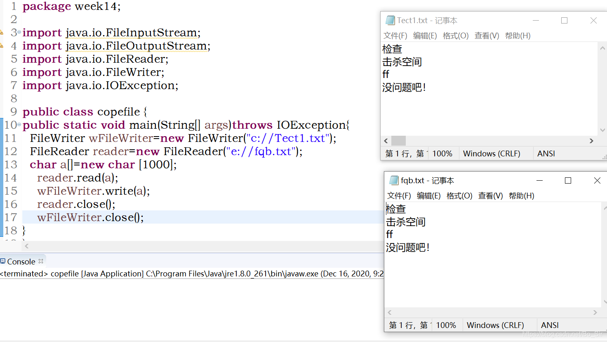Screen dimensions: 607x342
Task: Click Tect1.txt horizontal scrollbar thumb
Action: click(x=398, y=141)
